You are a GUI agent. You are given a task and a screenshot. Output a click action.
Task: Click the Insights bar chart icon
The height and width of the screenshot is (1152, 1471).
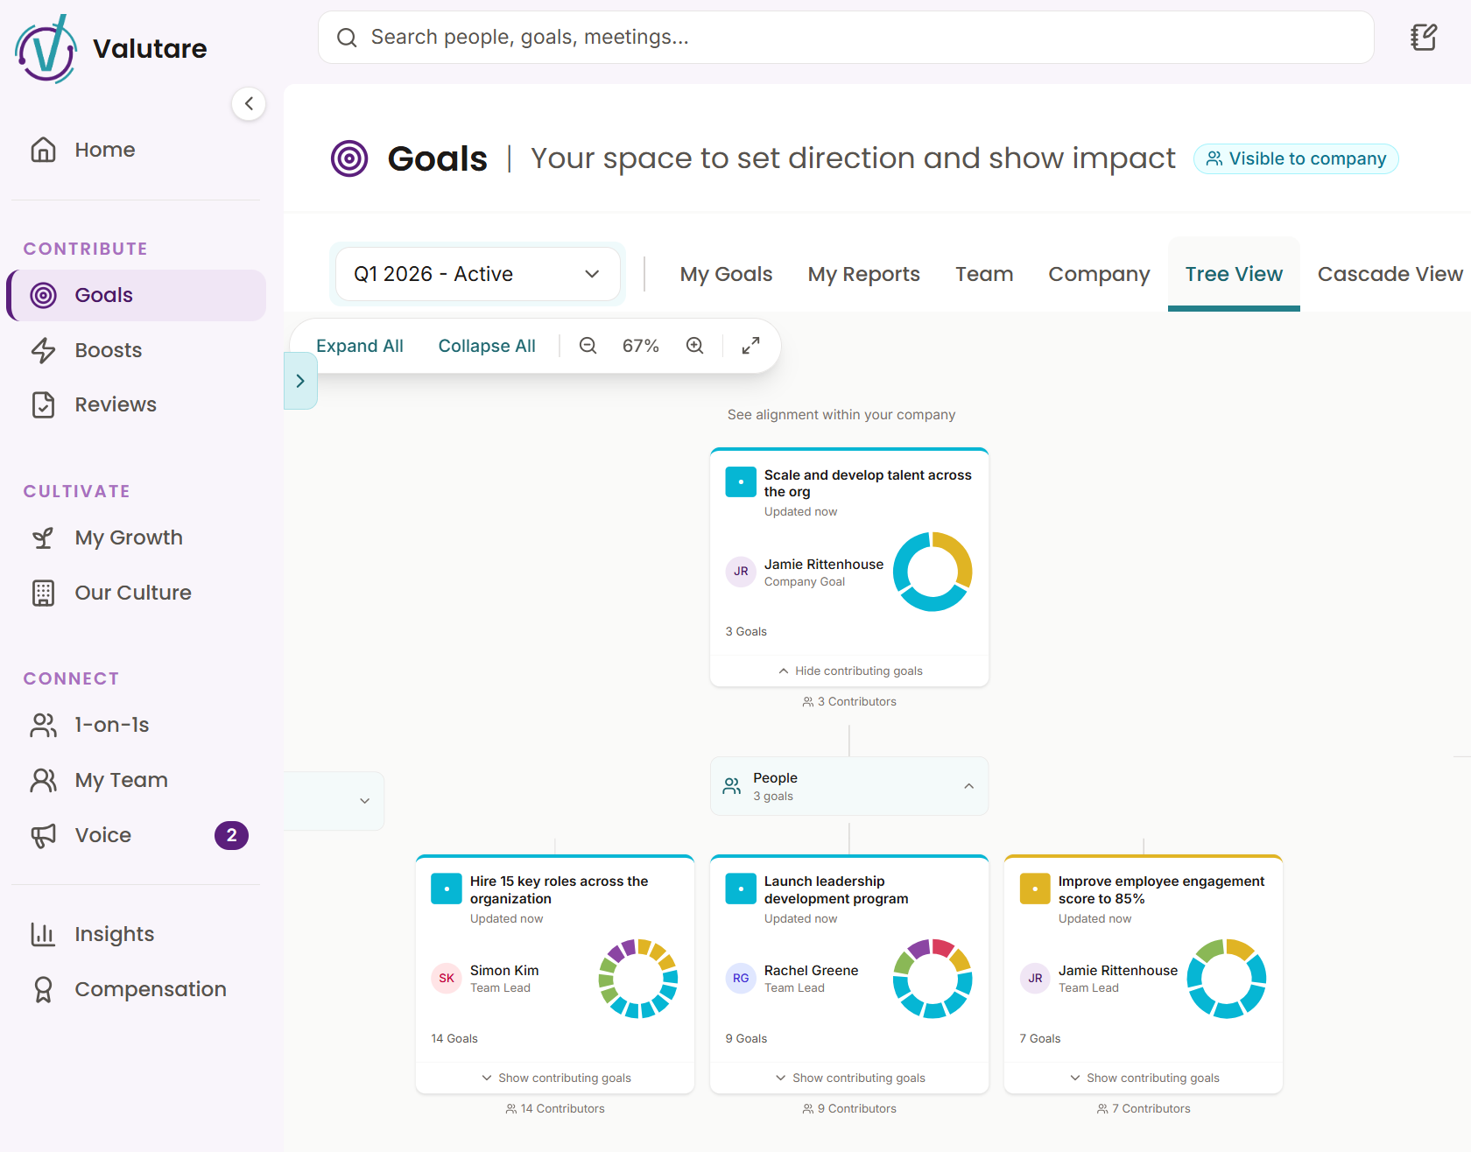[43, 934]
